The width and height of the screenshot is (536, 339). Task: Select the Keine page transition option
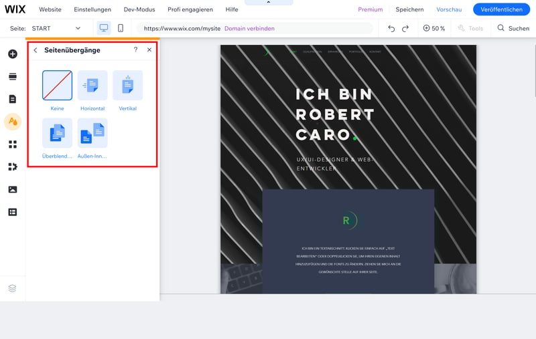click(x=57, y=86)
